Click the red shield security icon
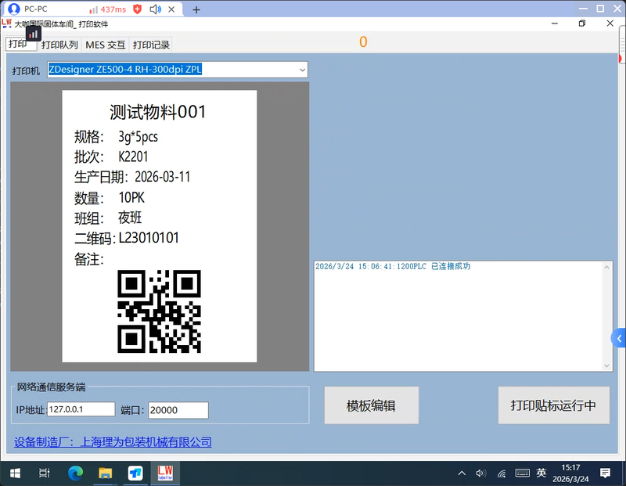The image size is (626, 486). (138, 9)
